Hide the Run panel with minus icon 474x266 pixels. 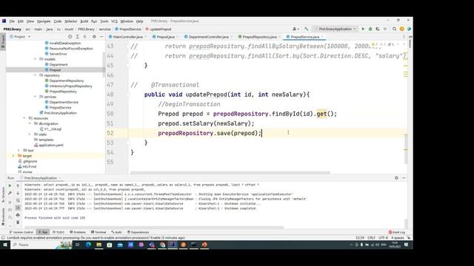[x=404, y=178]
